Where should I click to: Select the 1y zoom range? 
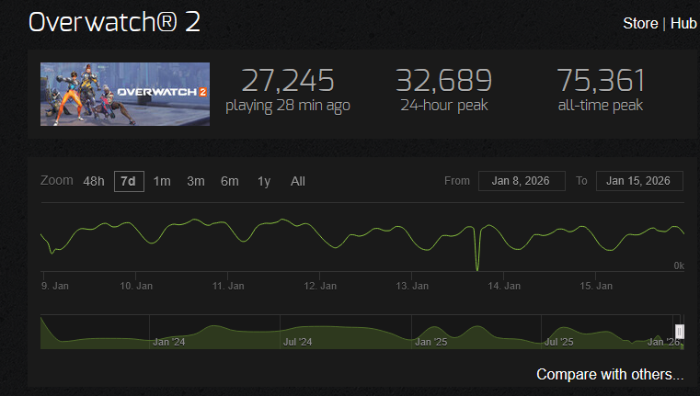click(x=264, y=182)
